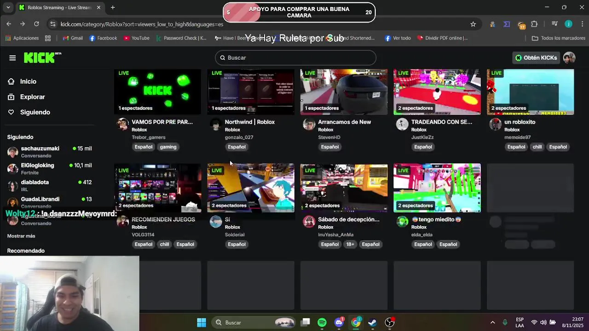
Task: Open un robloxito stream thumbnail
Action: point(530,91)
